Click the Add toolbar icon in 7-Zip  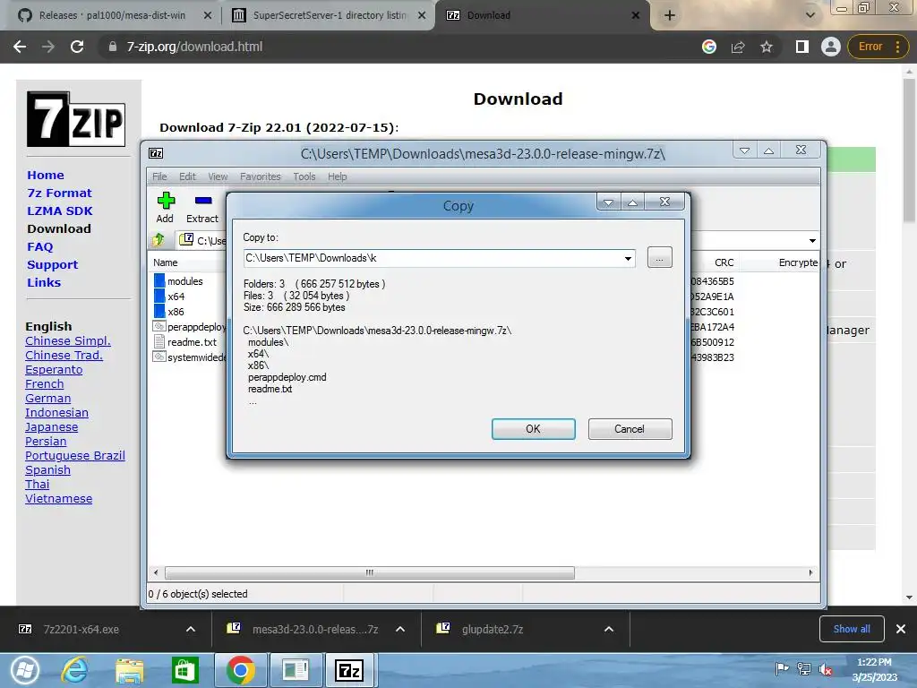point(166,201)
